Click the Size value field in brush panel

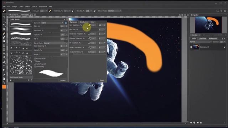coord(62,26)
